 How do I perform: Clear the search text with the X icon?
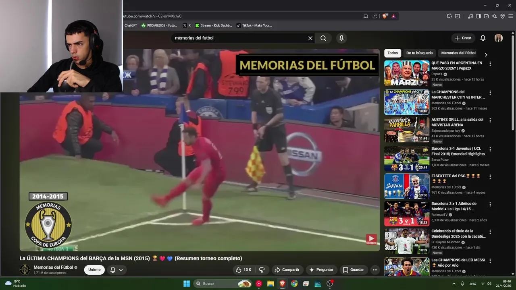pos(310,38)
